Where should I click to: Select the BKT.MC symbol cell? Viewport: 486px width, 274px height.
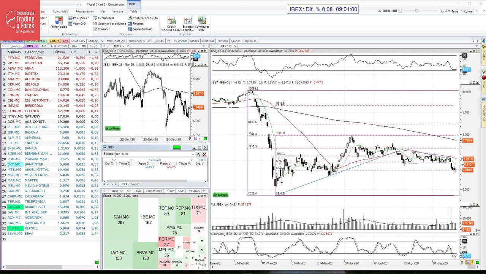pos(15,164)
